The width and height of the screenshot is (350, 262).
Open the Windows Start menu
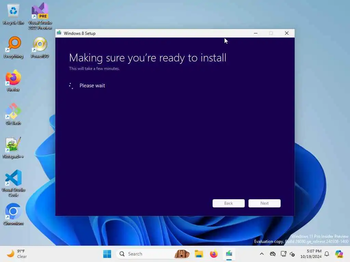(x=107, y=254)
